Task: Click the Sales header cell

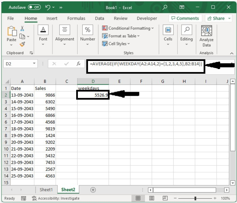Action: click(45, 88)
